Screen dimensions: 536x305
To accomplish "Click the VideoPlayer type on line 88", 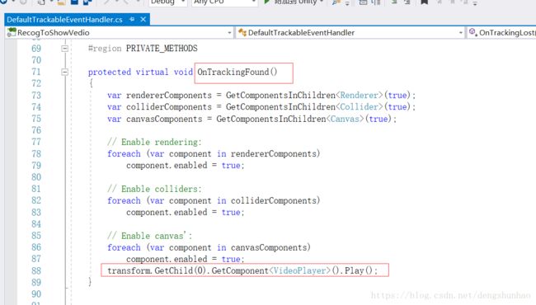I will 299,270.
